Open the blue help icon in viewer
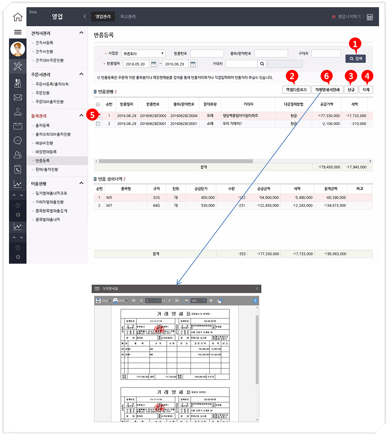Screen dimensions: 388x437 tap(255, 301)
